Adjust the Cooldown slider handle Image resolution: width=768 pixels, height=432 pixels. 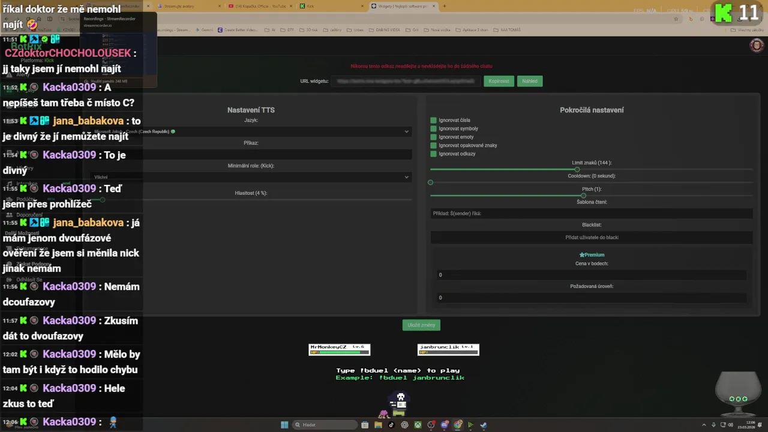(430, 182)
